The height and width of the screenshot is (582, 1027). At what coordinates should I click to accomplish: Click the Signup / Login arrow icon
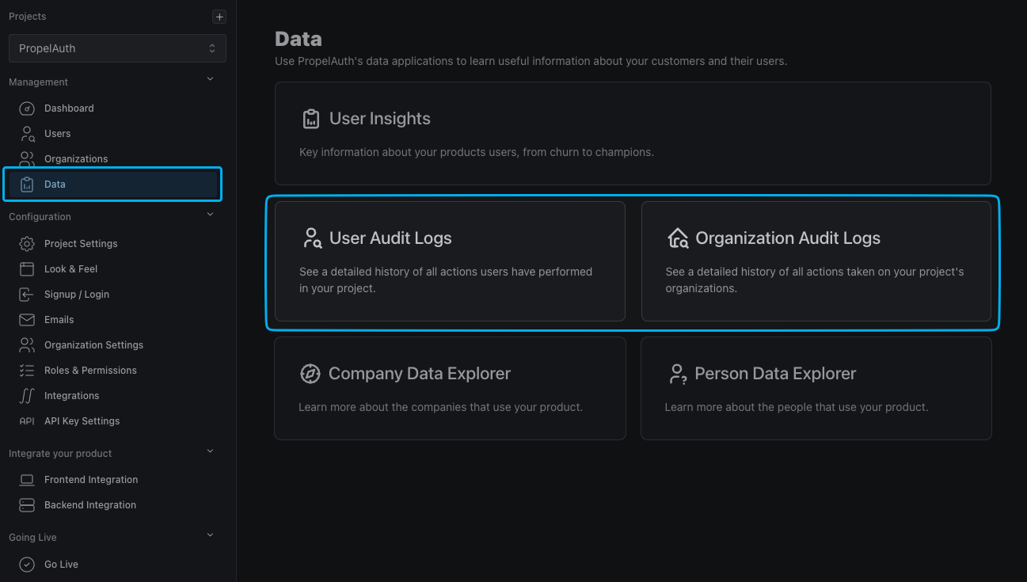(x=27, y=295)
